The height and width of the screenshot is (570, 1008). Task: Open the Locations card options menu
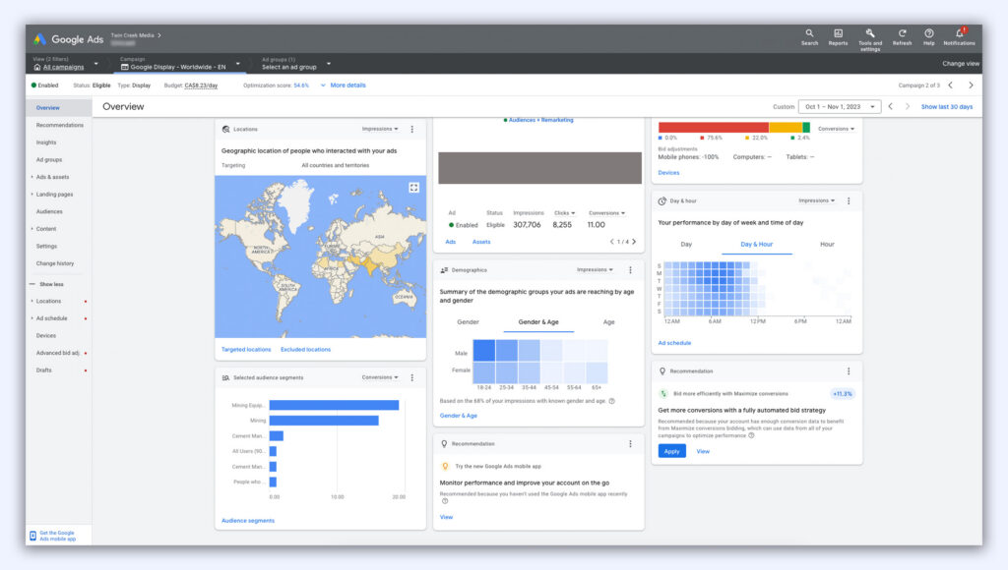pos(412,129)
